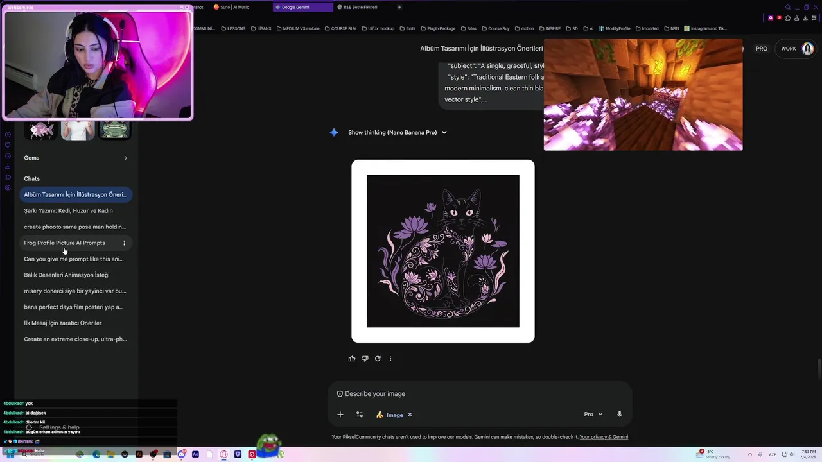Open LESSONS bookmarks folder
The width and height of the screenshot is (822, 462).
tap(233, 28)
